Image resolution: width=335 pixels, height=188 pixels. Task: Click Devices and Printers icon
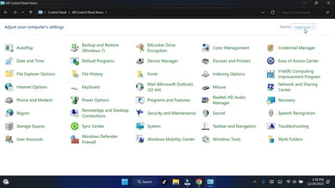(205, 61)
